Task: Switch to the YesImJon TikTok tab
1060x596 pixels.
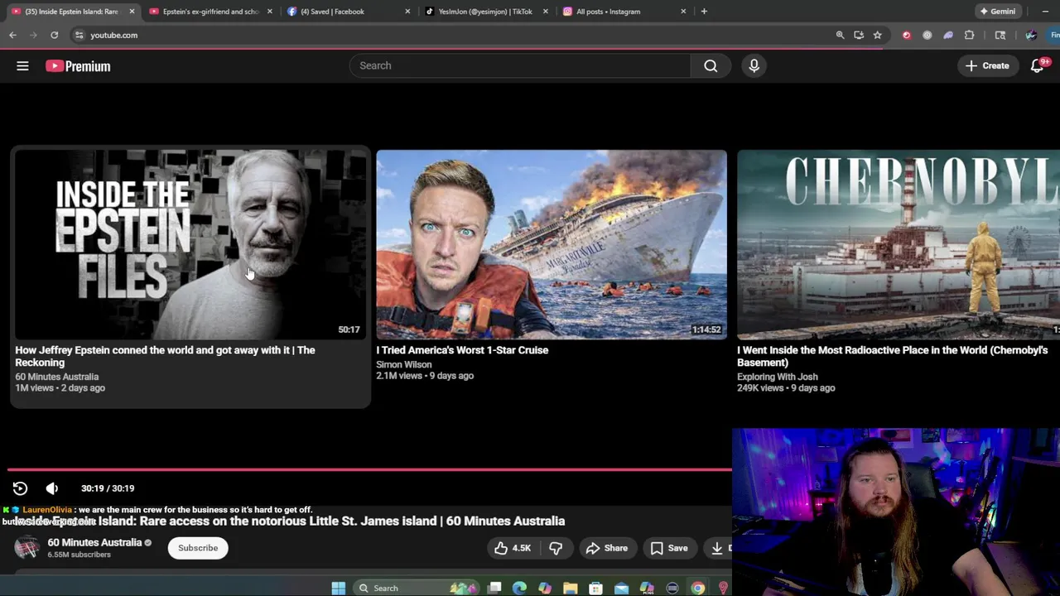Action: tap(485, 12)
